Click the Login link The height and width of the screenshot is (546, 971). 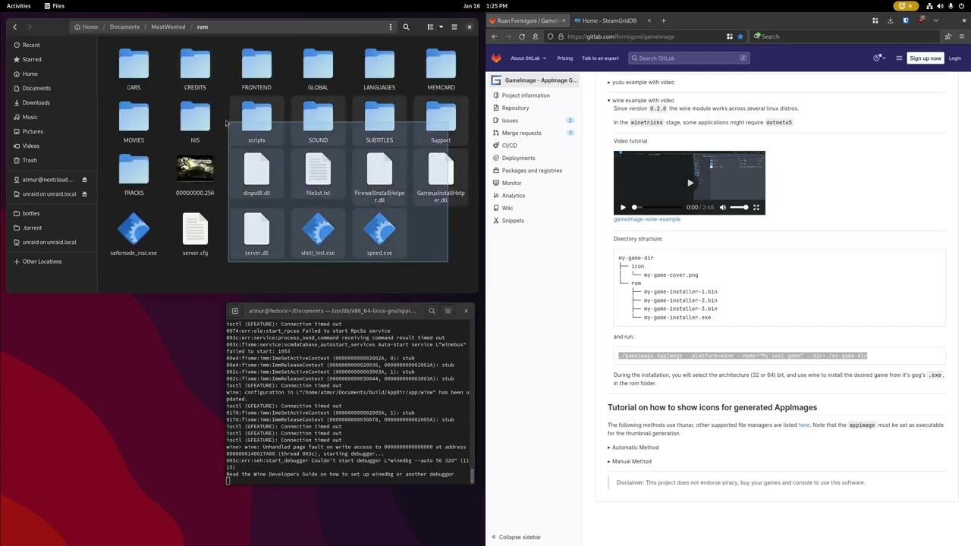[x=955, y=58]
